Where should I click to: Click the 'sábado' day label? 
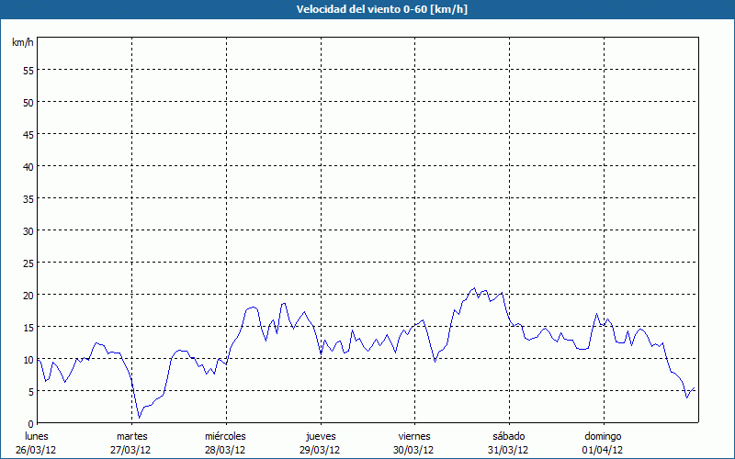coord(509,436)
